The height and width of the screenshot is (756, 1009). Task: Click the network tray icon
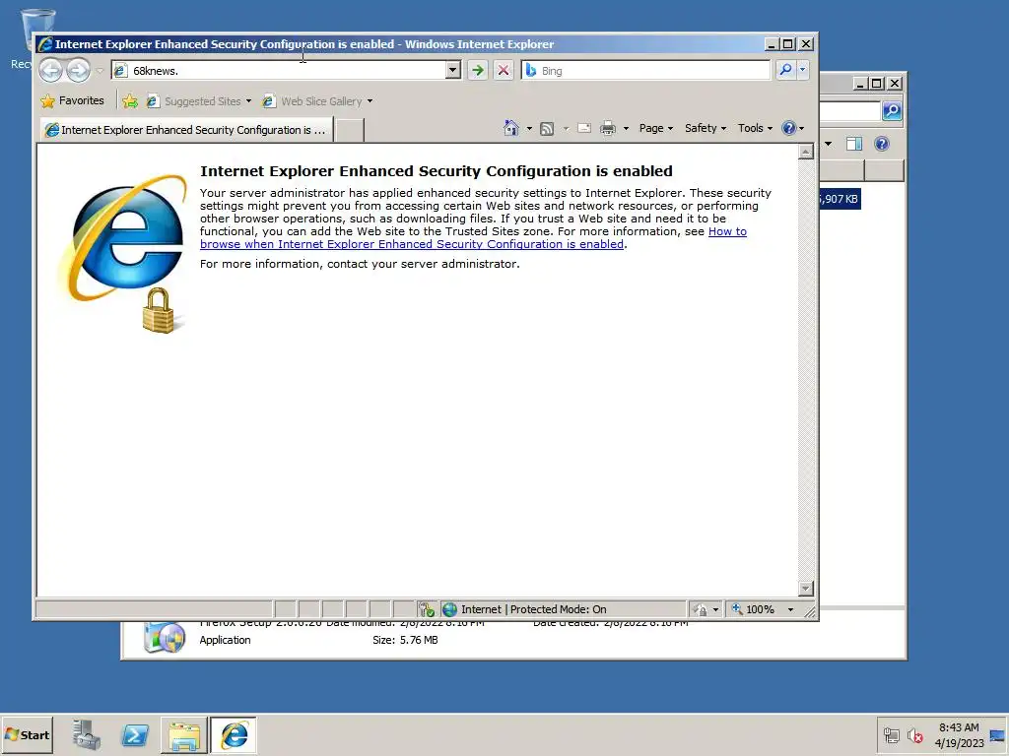point(891,735)
